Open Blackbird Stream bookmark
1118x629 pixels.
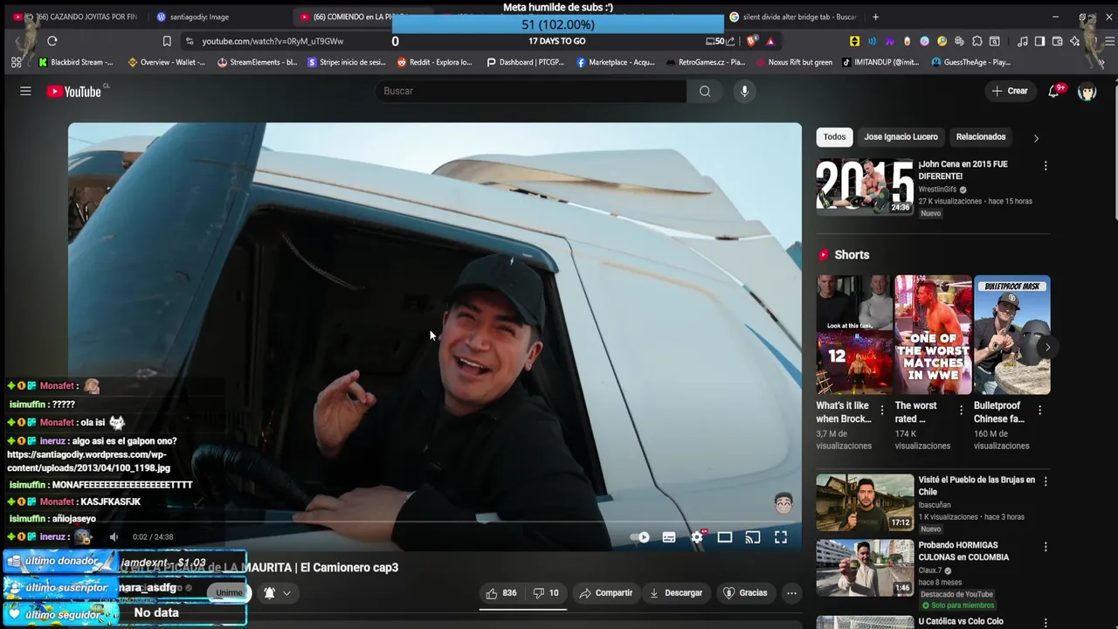(x=76, y=62)
